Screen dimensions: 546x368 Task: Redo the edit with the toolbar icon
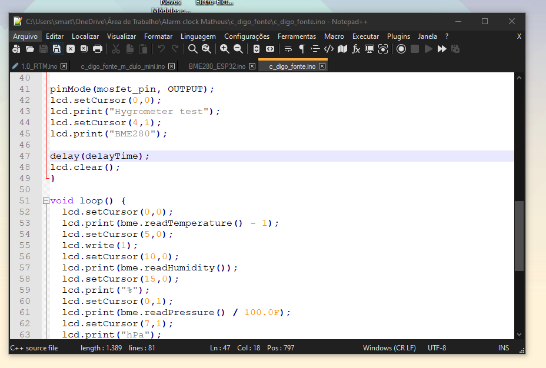[x=175, y=49]
